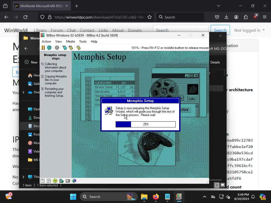
Task: Click the hard reset toolbar icon
Action: click(49, 48)
